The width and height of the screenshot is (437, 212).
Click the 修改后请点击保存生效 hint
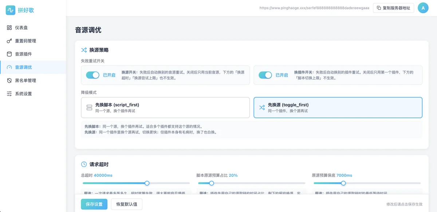(x=404, y=204)
